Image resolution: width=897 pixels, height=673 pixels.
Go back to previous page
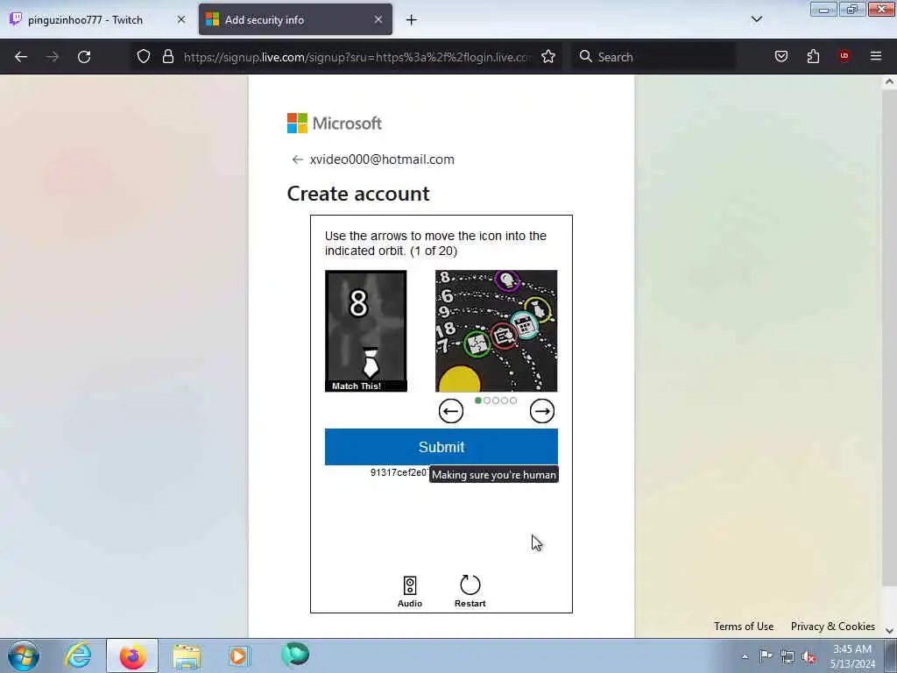(21, 57)
